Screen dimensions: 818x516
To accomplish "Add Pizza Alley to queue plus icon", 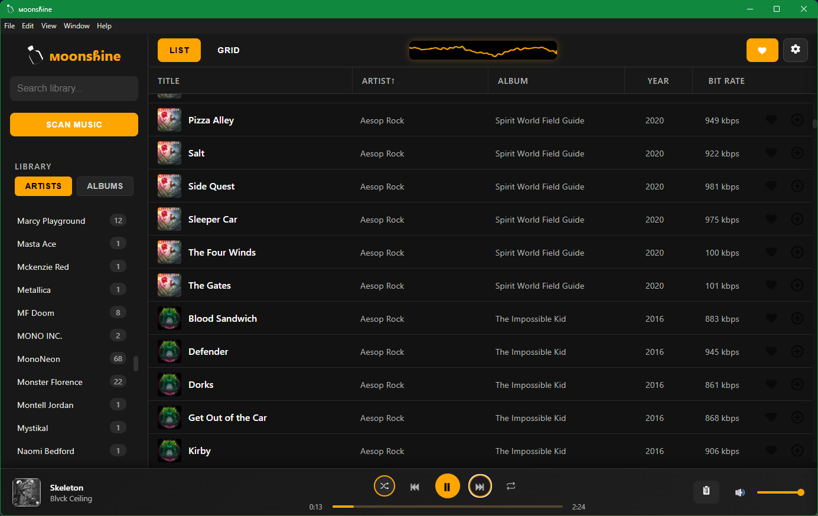I will click(797, 120).
